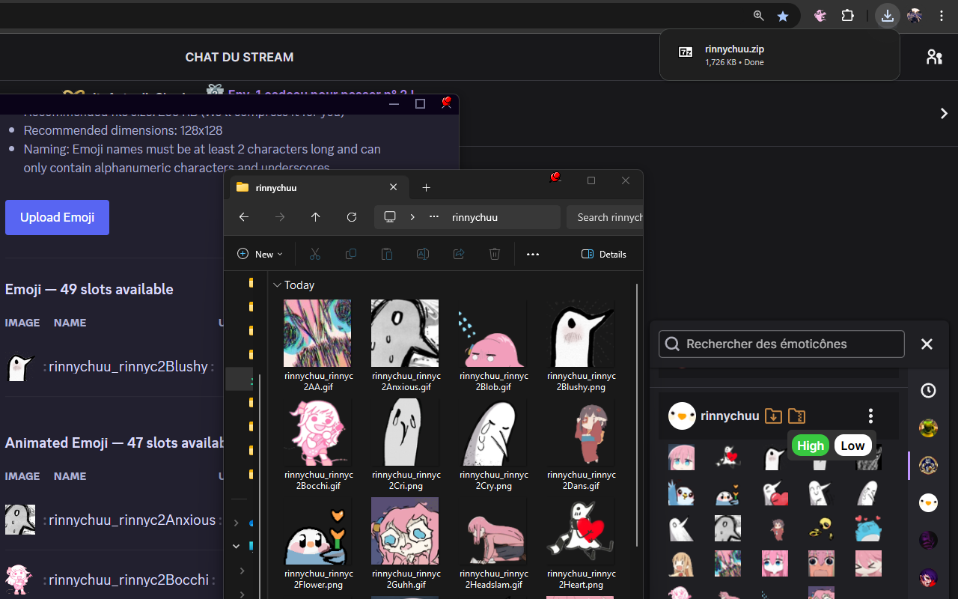Expand the address bar path chevron
The image size is (958, 599).
coord(412,217)
